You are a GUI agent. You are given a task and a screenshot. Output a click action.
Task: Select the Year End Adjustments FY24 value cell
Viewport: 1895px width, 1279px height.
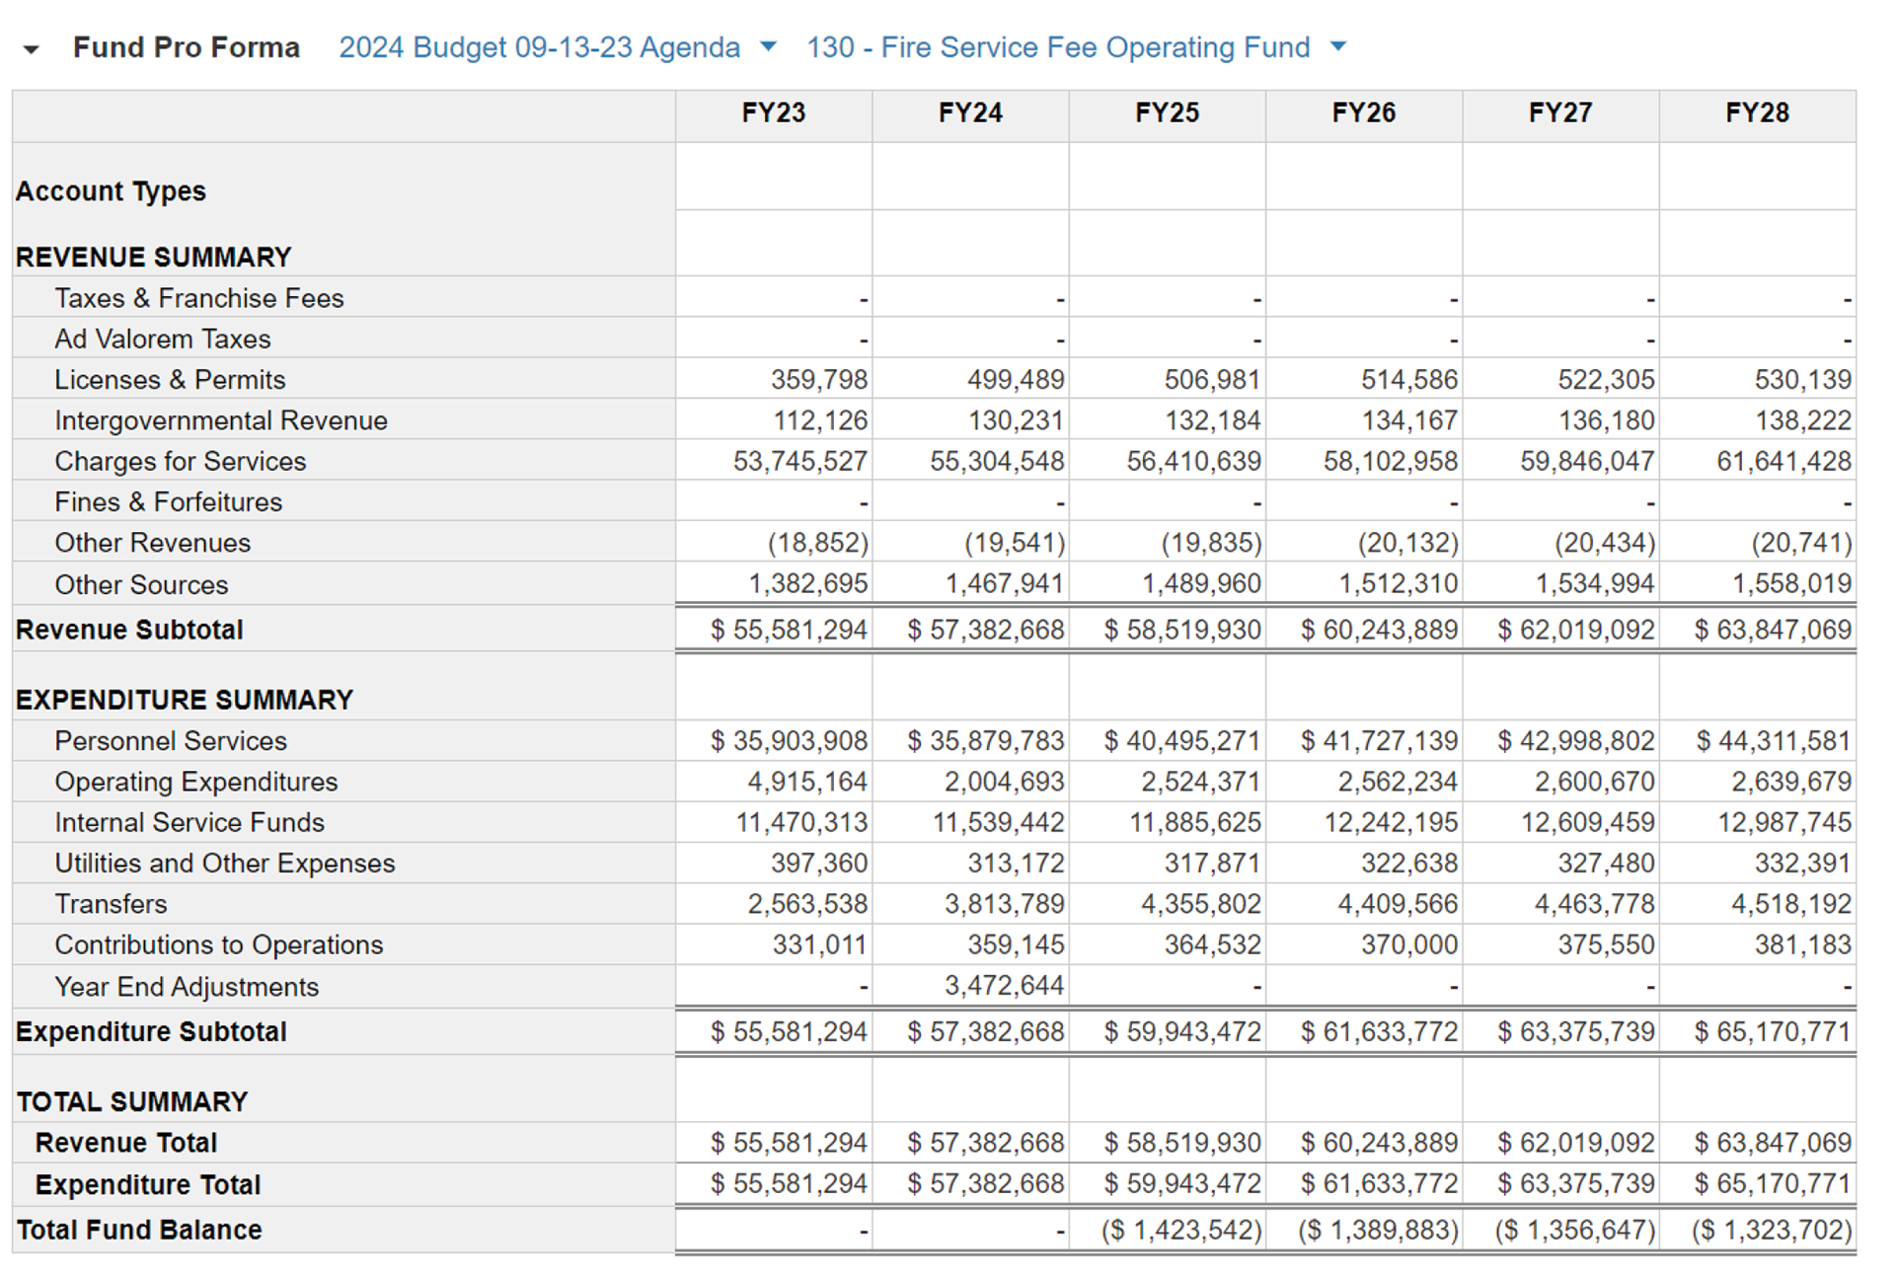click(x=1003, y=986)
